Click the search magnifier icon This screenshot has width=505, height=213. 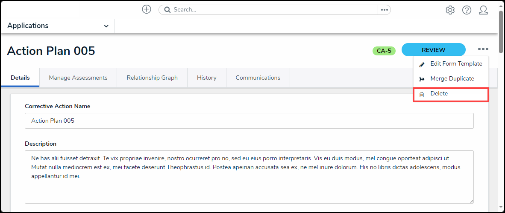pyautogui.click(x=167, y=10)
